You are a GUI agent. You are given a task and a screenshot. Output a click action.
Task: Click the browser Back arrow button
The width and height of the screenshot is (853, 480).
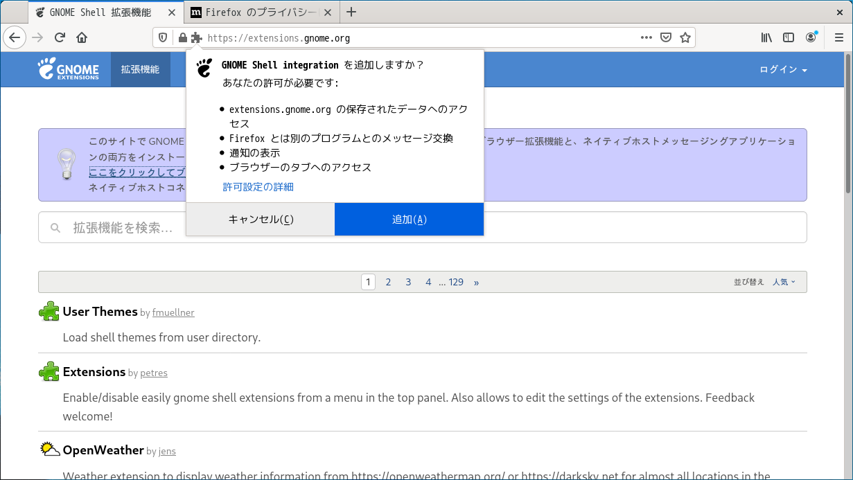click(x=15, y=37)
